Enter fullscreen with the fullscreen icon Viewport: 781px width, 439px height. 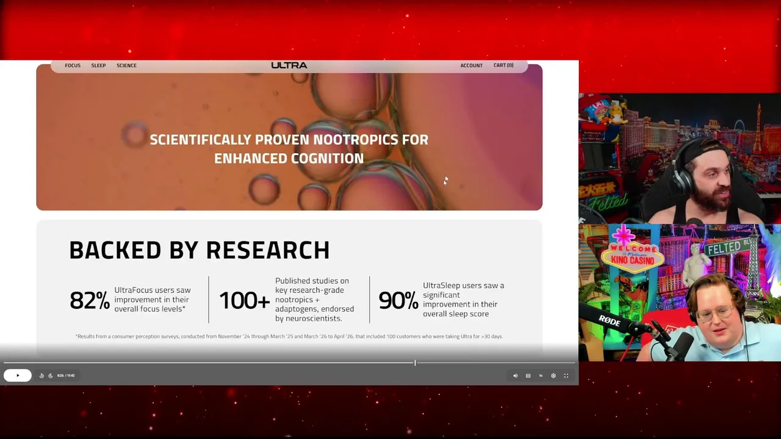pyautogui.click(x=566, y=376)
